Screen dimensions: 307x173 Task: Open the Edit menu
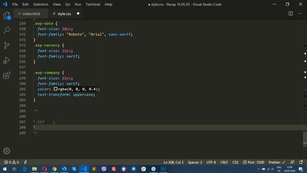click(25, 4)
